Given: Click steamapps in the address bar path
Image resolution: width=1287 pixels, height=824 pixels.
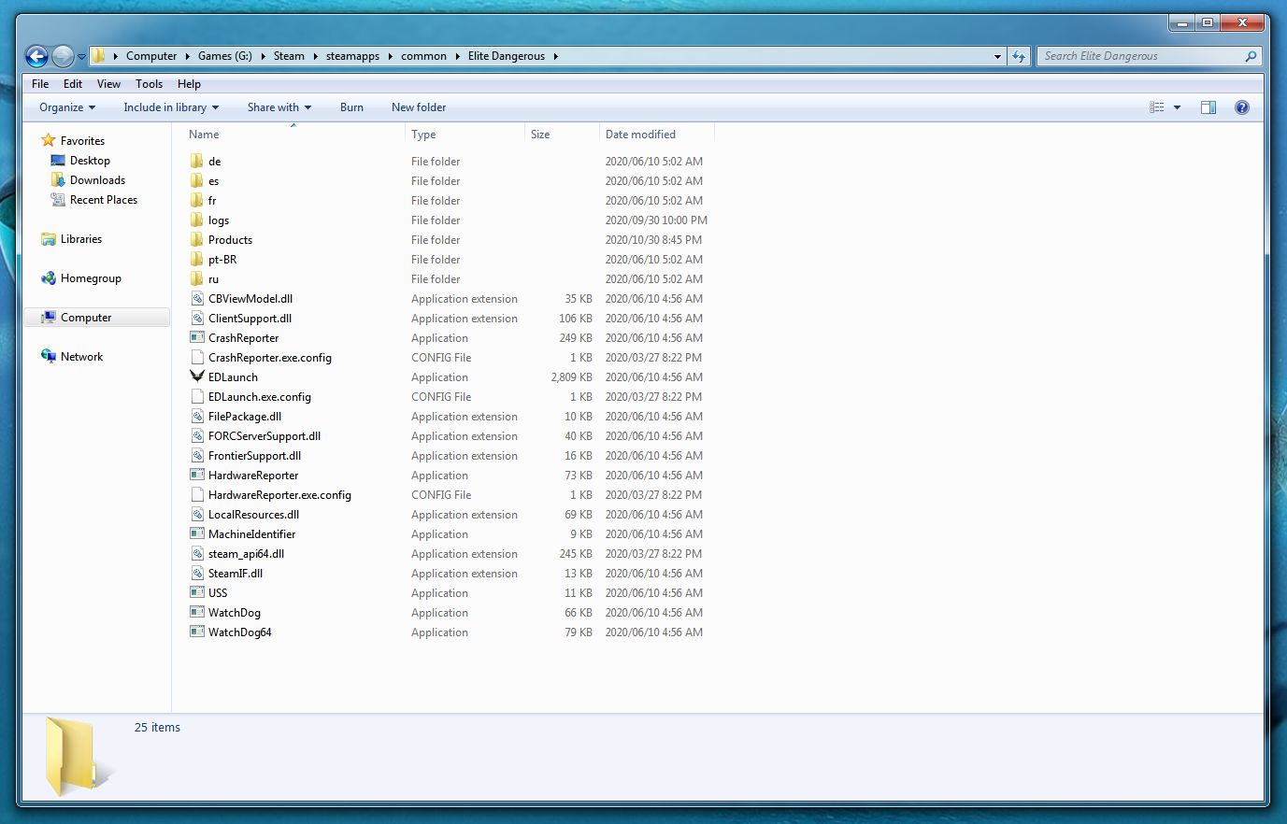Looking at the screenshot, I should [352, 56].
